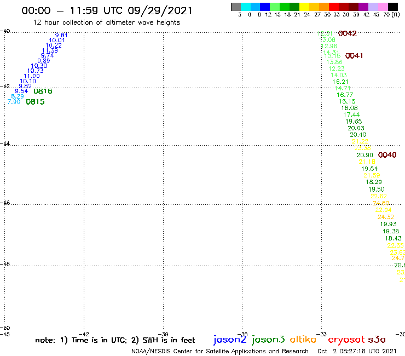Click the wave height value "9.81"

61,35
